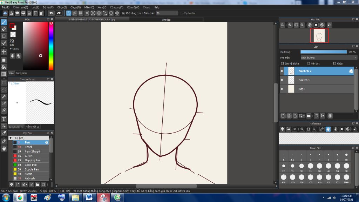This screenshot has height=202, width=359.
Task: Check the Xén bớt option
Action: coord(309,63)
